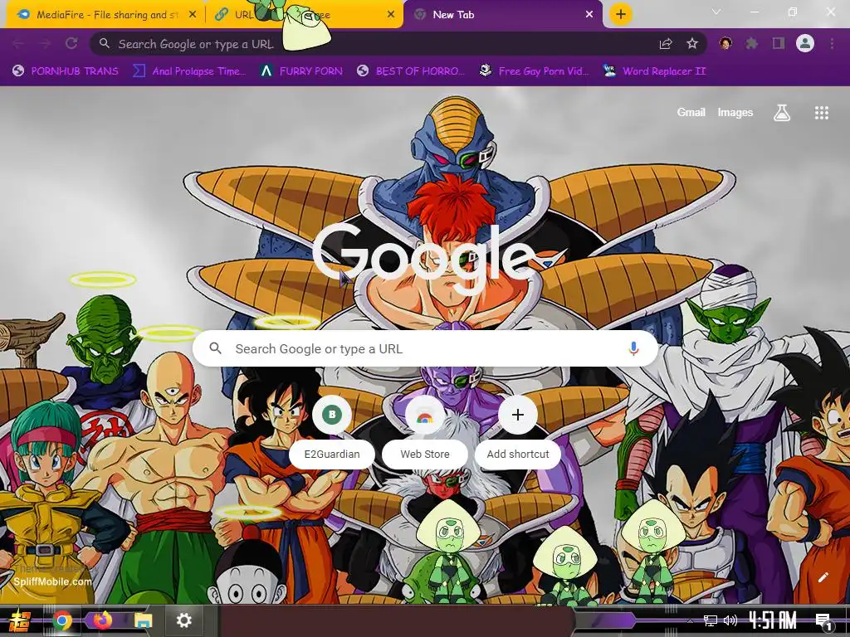
Task: Open the BEST OF HORRO... bookmark
Action: pyautogui.click(x=410, y=71)
